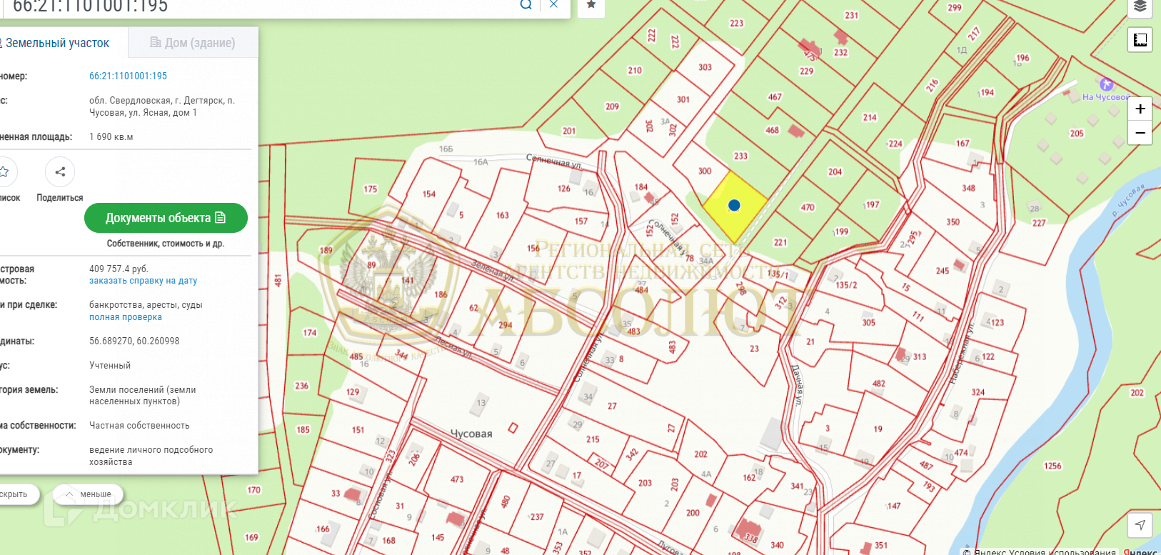Image resolution: width=1161 pixels, height=555 pixels.
Task: Open the Дом (здание) tab
Action: point(193,43)
